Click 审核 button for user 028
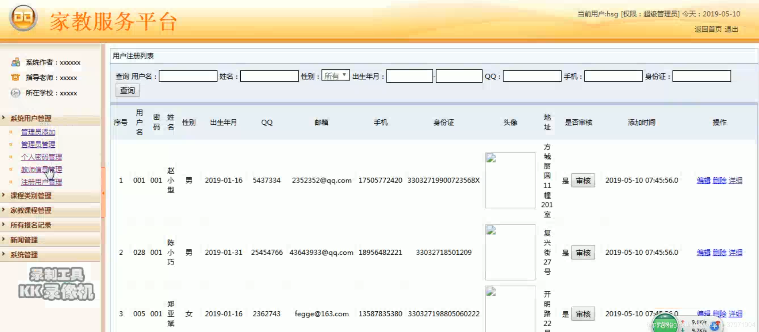Screen dimensions: 759x332 click(583, 253)
